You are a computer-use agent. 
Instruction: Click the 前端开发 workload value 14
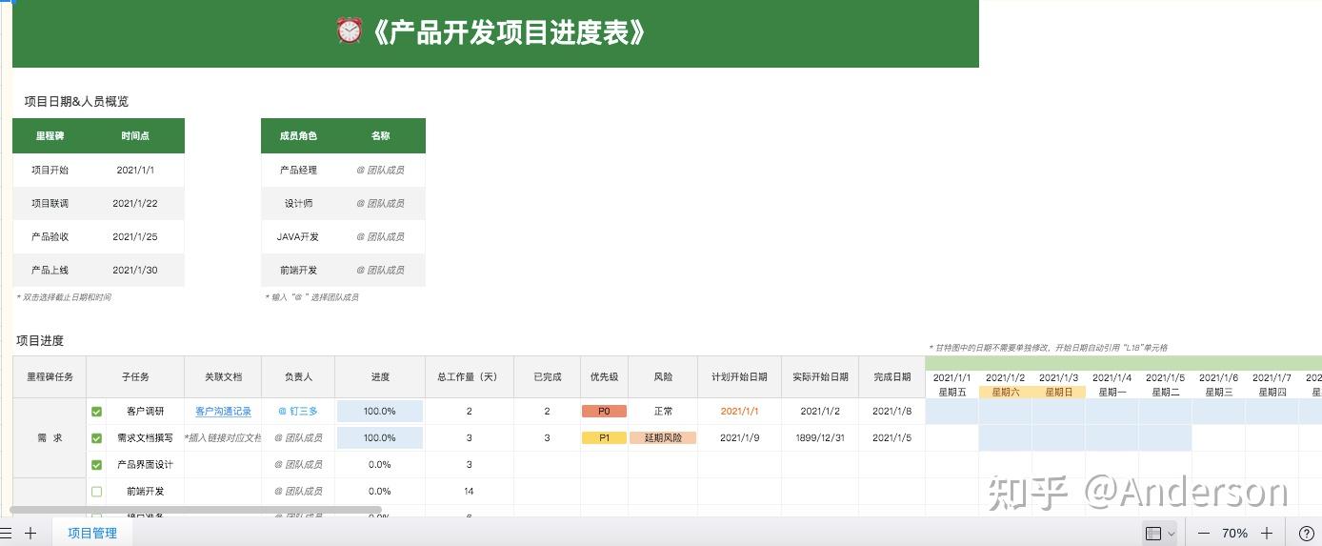[469, 492]
